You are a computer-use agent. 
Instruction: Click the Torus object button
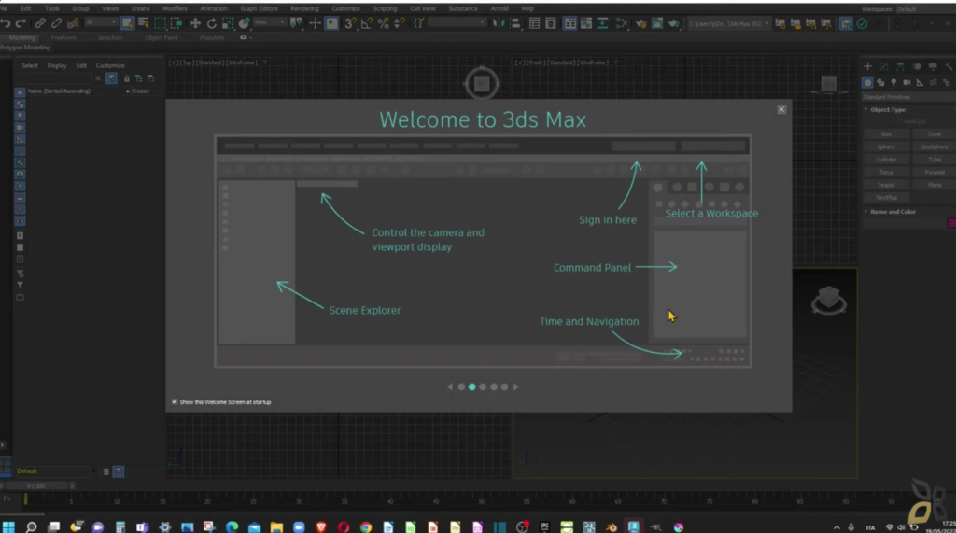click(x=886, y=172)
